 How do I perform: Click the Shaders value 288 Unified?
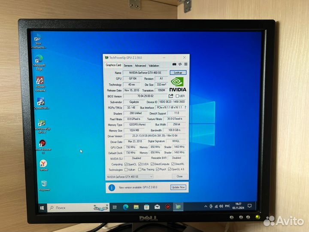click(135, 113)
